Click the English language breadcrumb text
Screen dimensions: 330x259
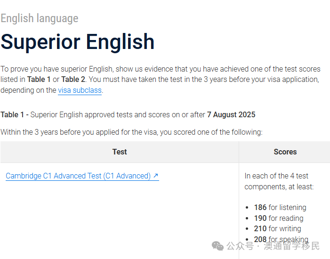[40, 18]
